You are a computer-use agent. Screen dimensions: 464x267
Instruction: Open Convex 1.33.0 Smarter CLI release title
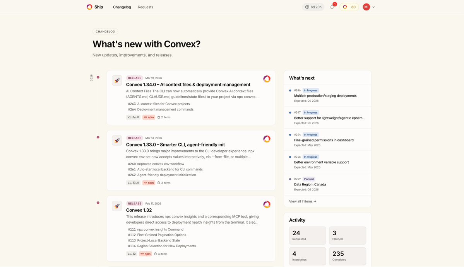175,145
